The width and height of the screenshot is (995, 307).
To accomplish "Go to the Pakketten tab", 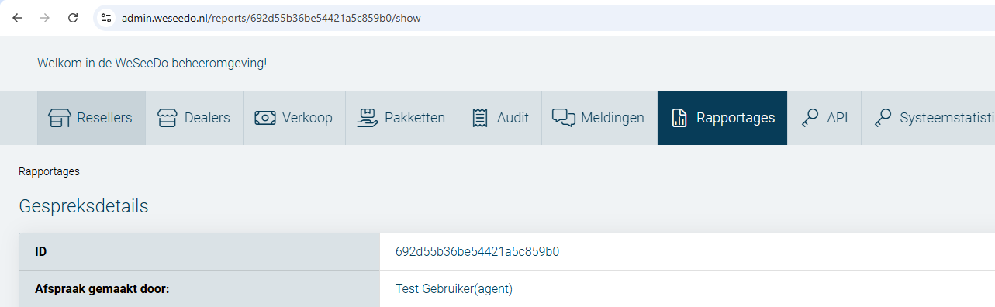I will pyautogui.click(x=402, y=118).
